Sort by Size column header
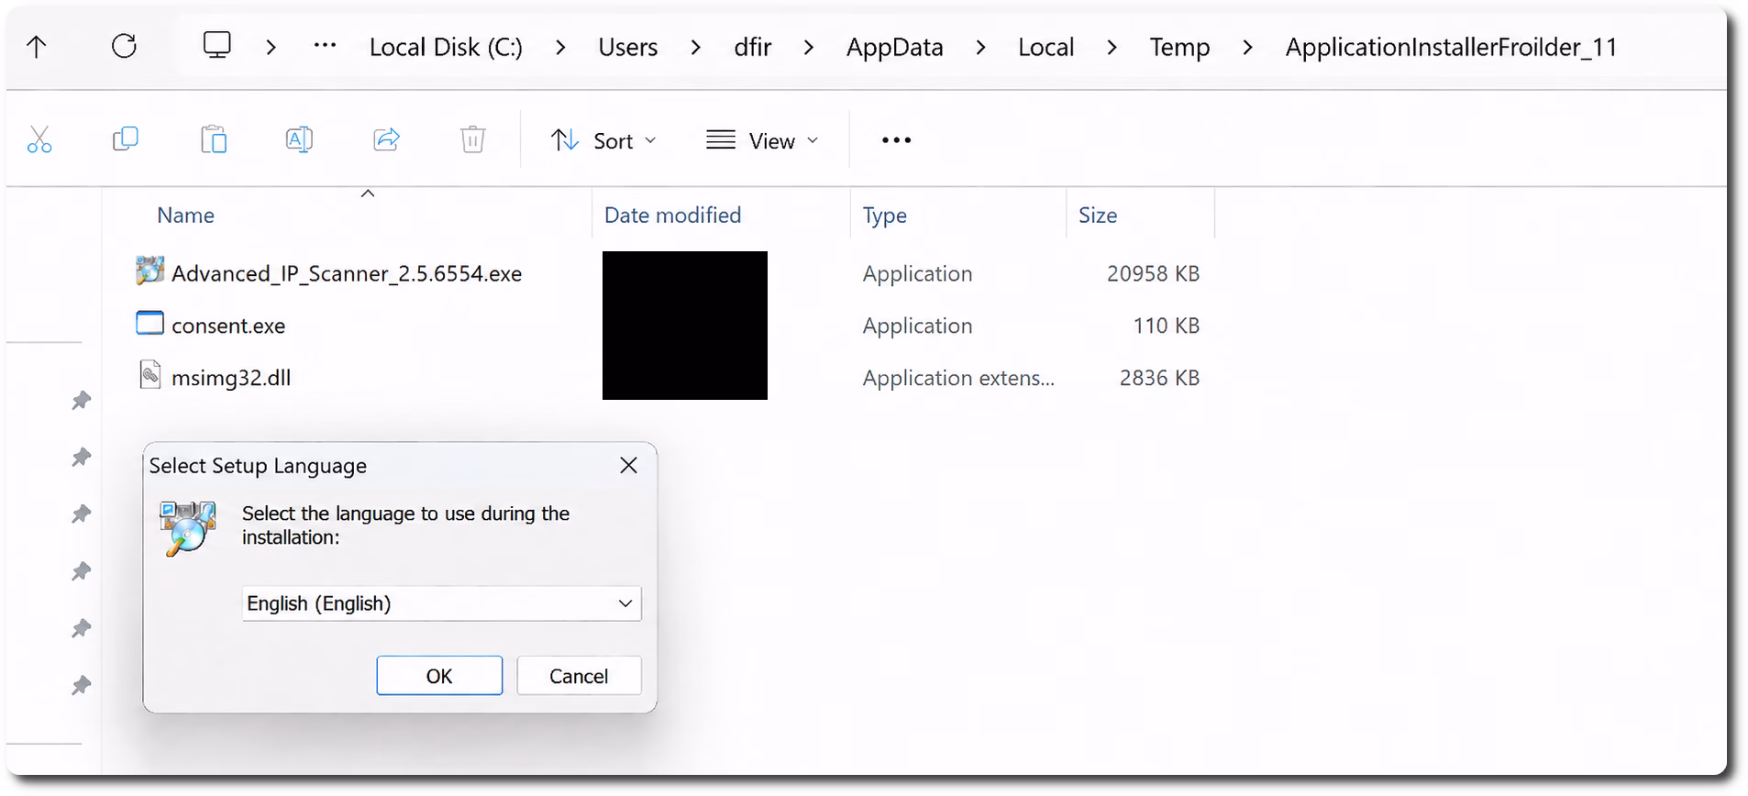This screenshot has height=796, width=1748. [1097, 215]
